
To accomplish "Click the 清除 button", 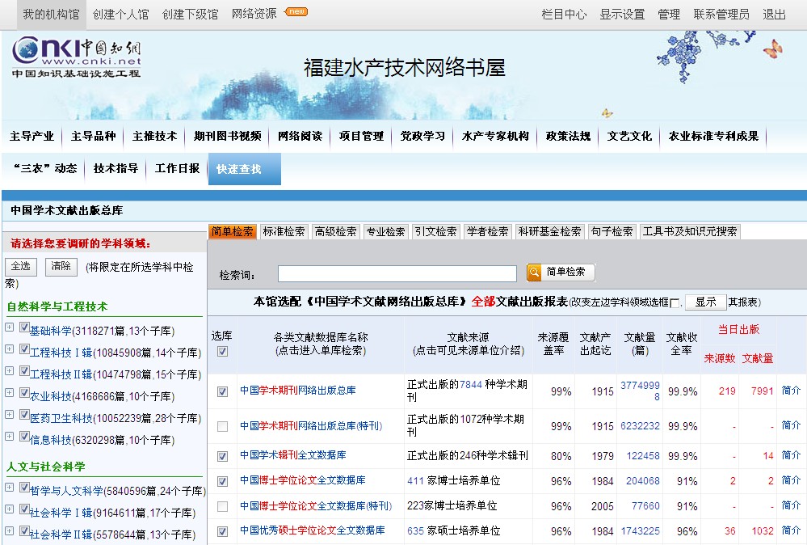I will (61, 266).
